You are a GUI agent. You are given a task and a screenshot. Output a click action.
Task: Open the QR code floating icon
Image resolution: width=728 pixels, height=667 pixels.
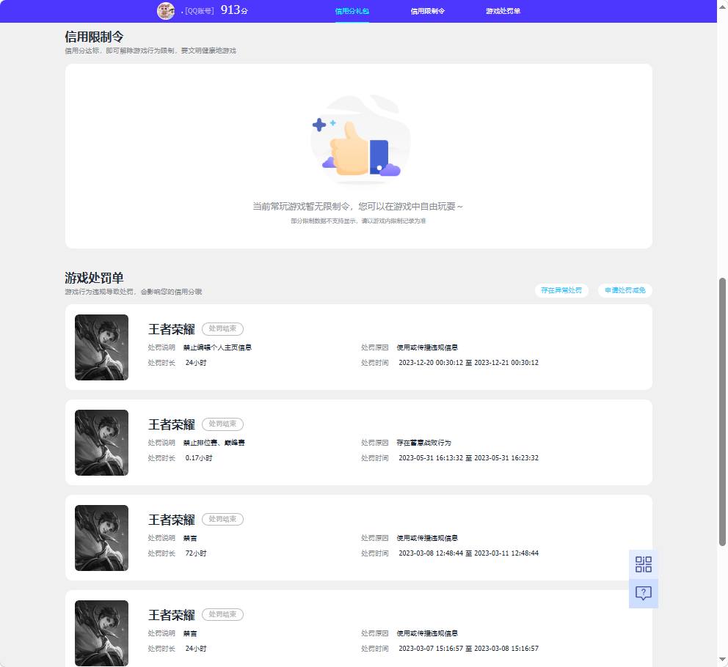(644, 564)
